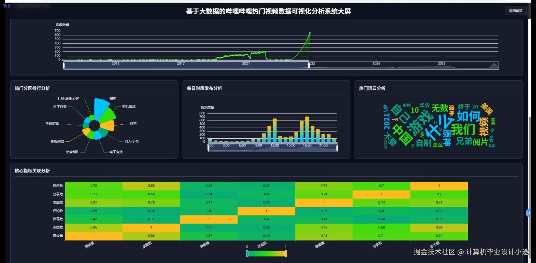Click the 暂停 link at top left

click(x=7, y=6)
